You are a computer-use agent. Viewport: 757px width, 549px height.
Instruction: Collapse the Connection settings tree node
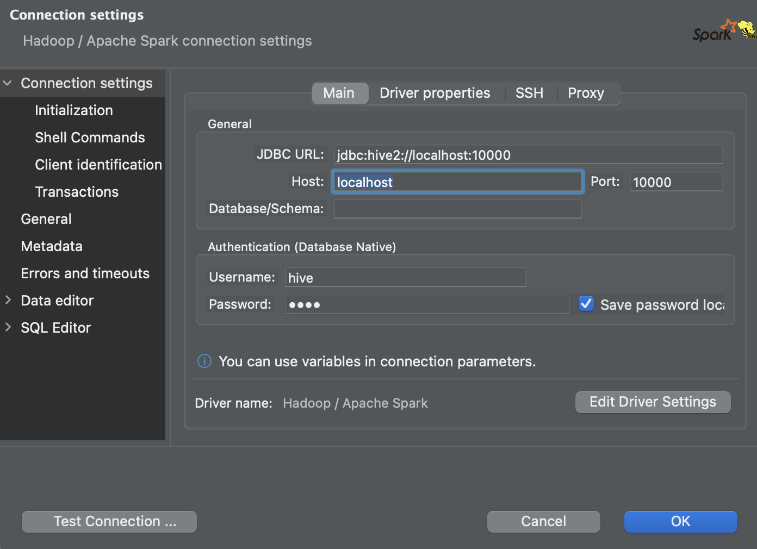(x=8, y=83)
